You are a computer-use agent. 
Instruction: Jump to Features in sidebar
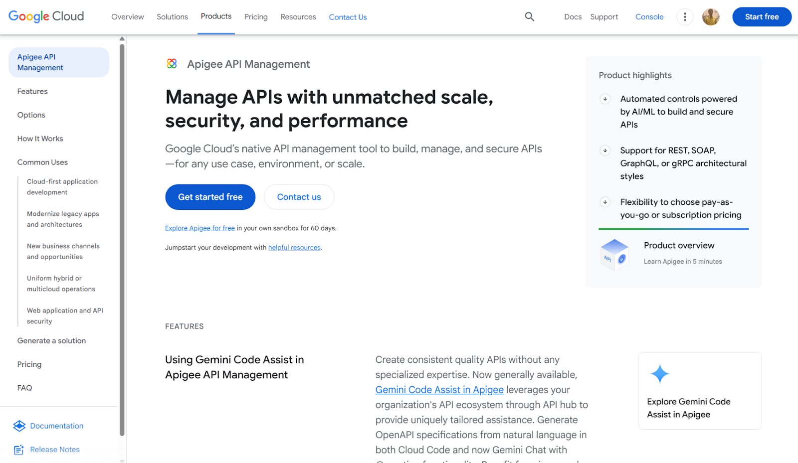32,91
